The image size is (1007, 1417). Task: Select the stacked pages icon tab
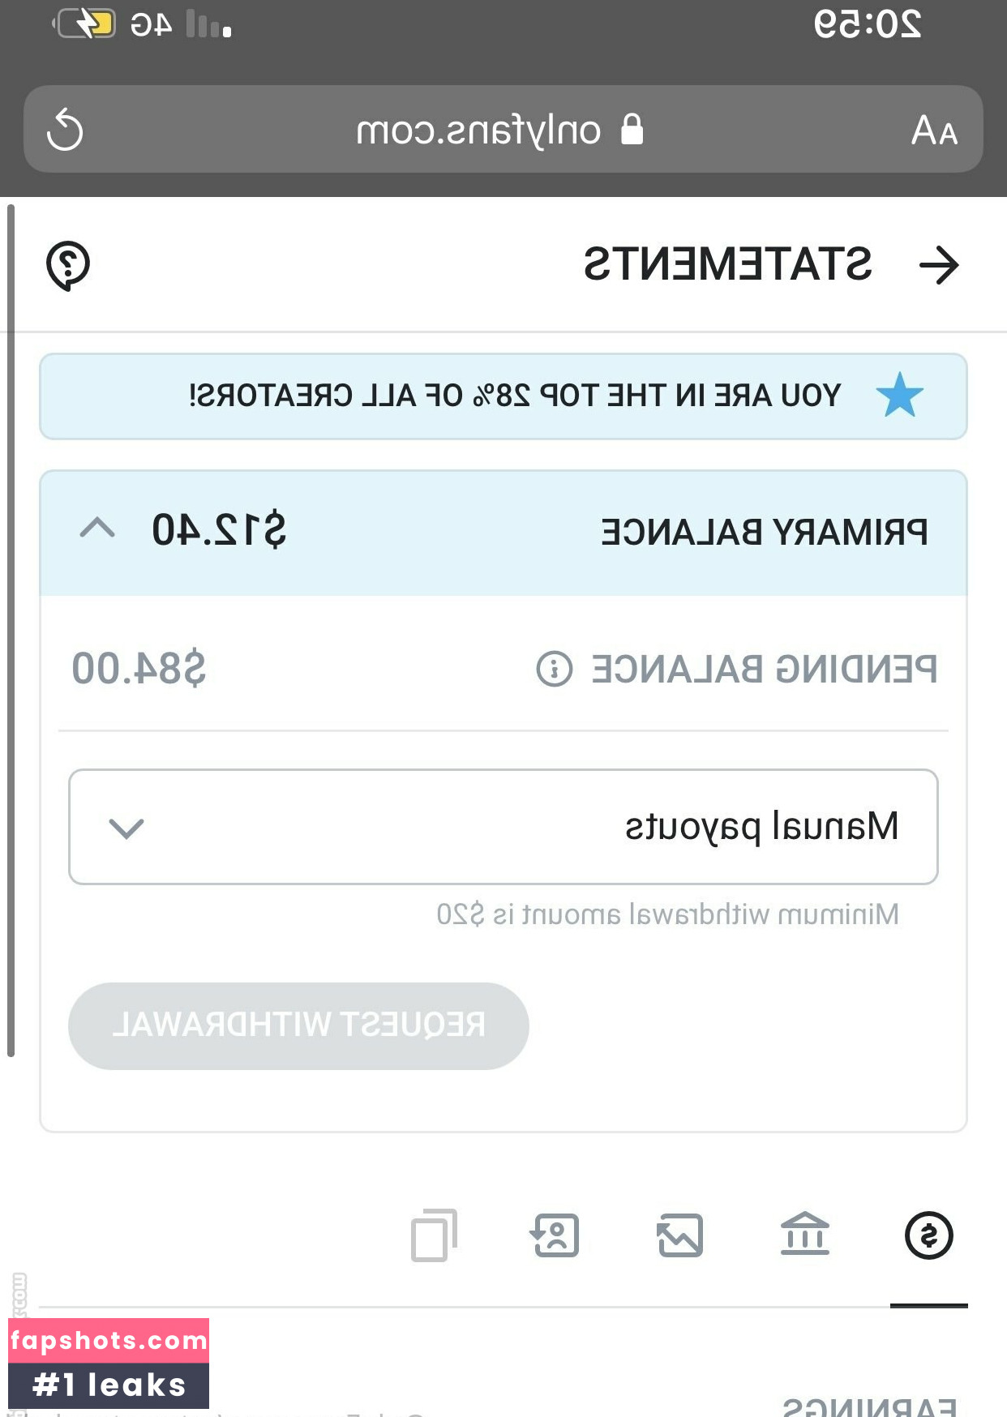(x=434, y=1235)
